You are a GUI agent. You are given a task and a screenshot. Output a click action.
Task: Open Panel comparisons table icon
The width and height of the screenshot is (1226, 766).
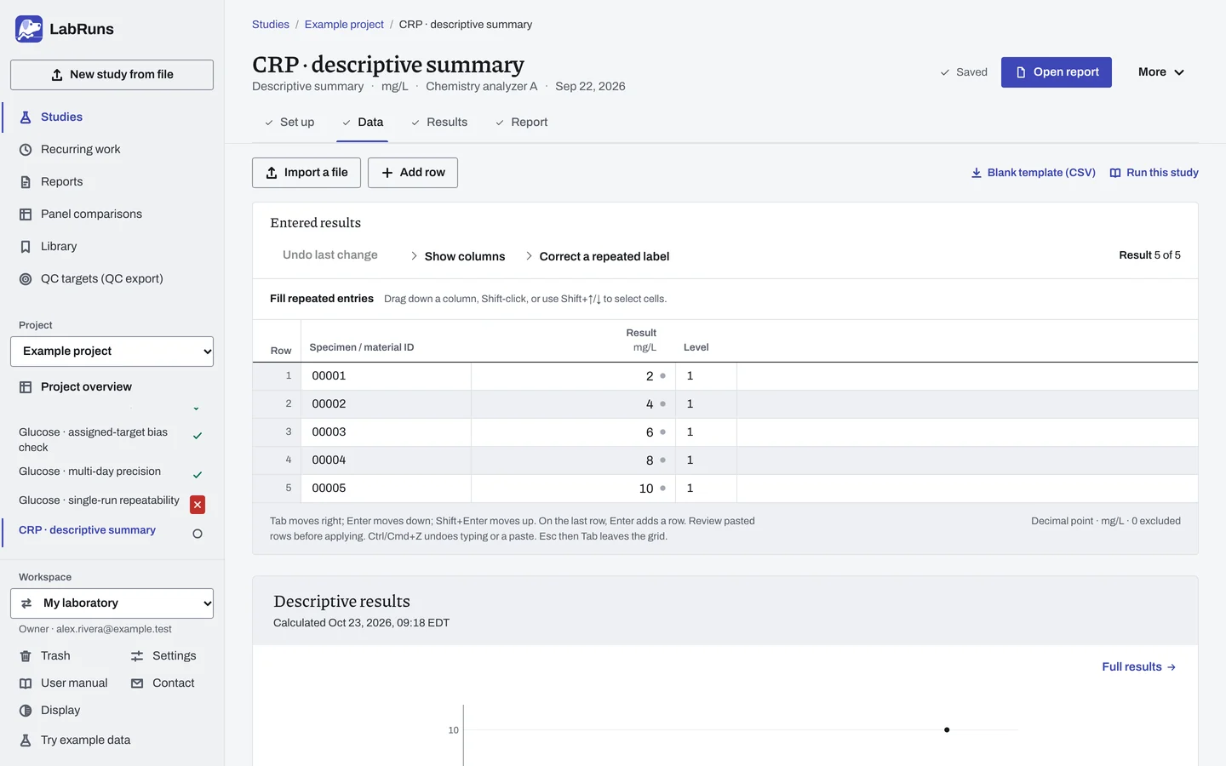pos(26,214)
